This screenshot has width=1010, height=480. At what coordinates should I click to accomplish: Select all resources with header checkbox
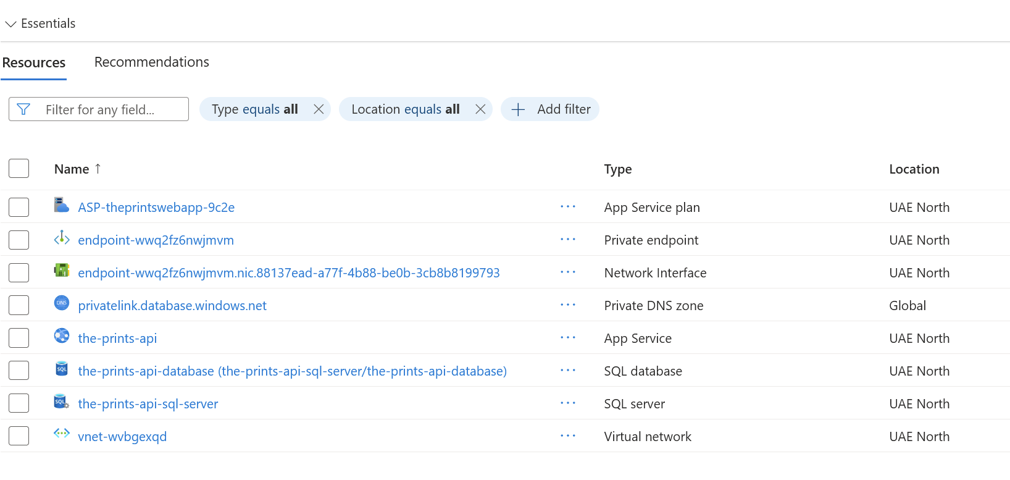pyautogui.click(x=19, y=169)
